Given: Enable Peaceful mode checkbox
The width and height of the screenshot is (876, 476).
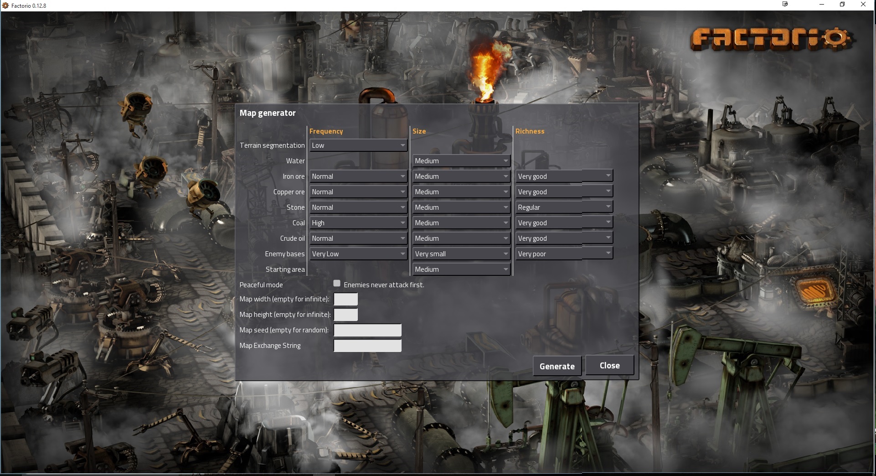Looking at the screenshot, I should [x=337, y=284].
